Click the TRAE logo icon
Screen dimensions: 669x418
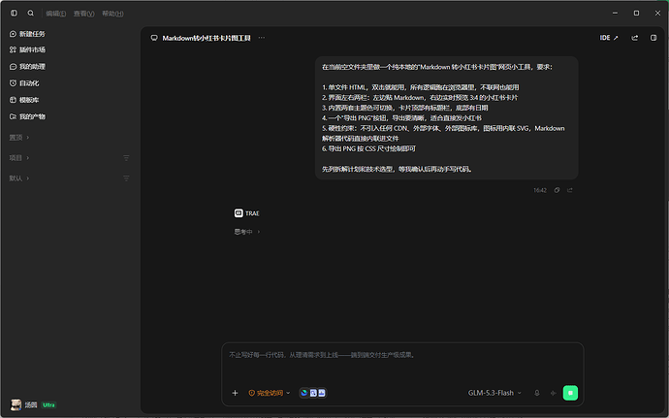tap(239, 213)
